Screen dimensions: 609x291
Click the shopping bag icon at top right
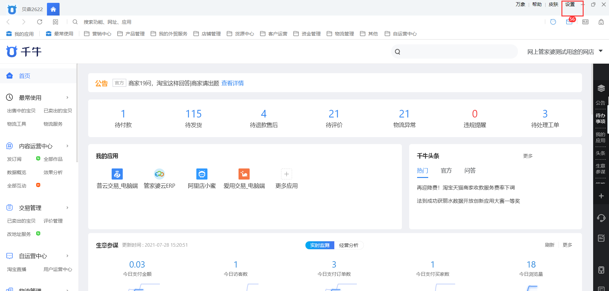click(601, 22)
